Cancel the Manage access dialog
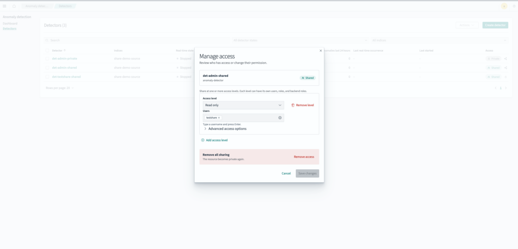518x249 pixels. pos(286,173)
